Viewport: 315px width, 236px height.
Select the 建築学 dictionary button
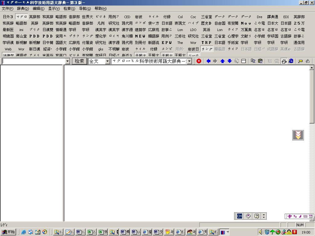(x=140, y=29)
